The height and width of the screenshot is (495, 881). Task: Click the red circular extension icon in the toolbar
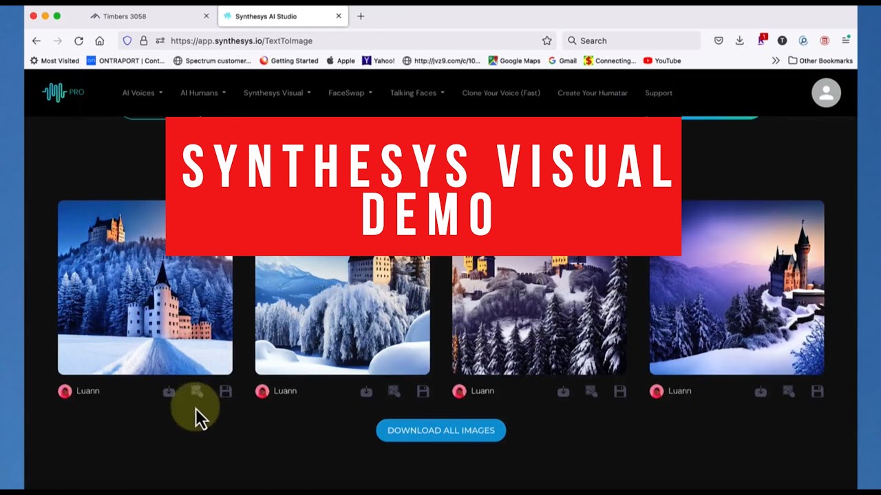coord(825,41)
